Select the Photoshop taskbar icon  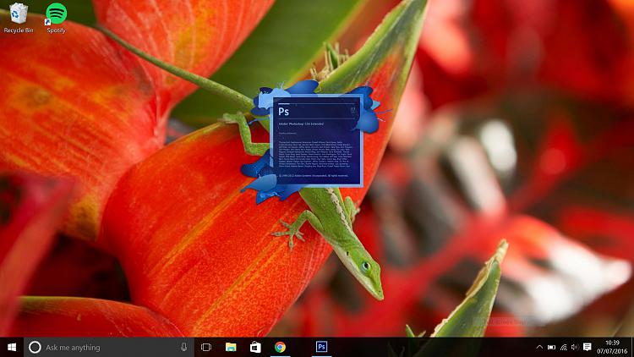[x=321, y=347]
